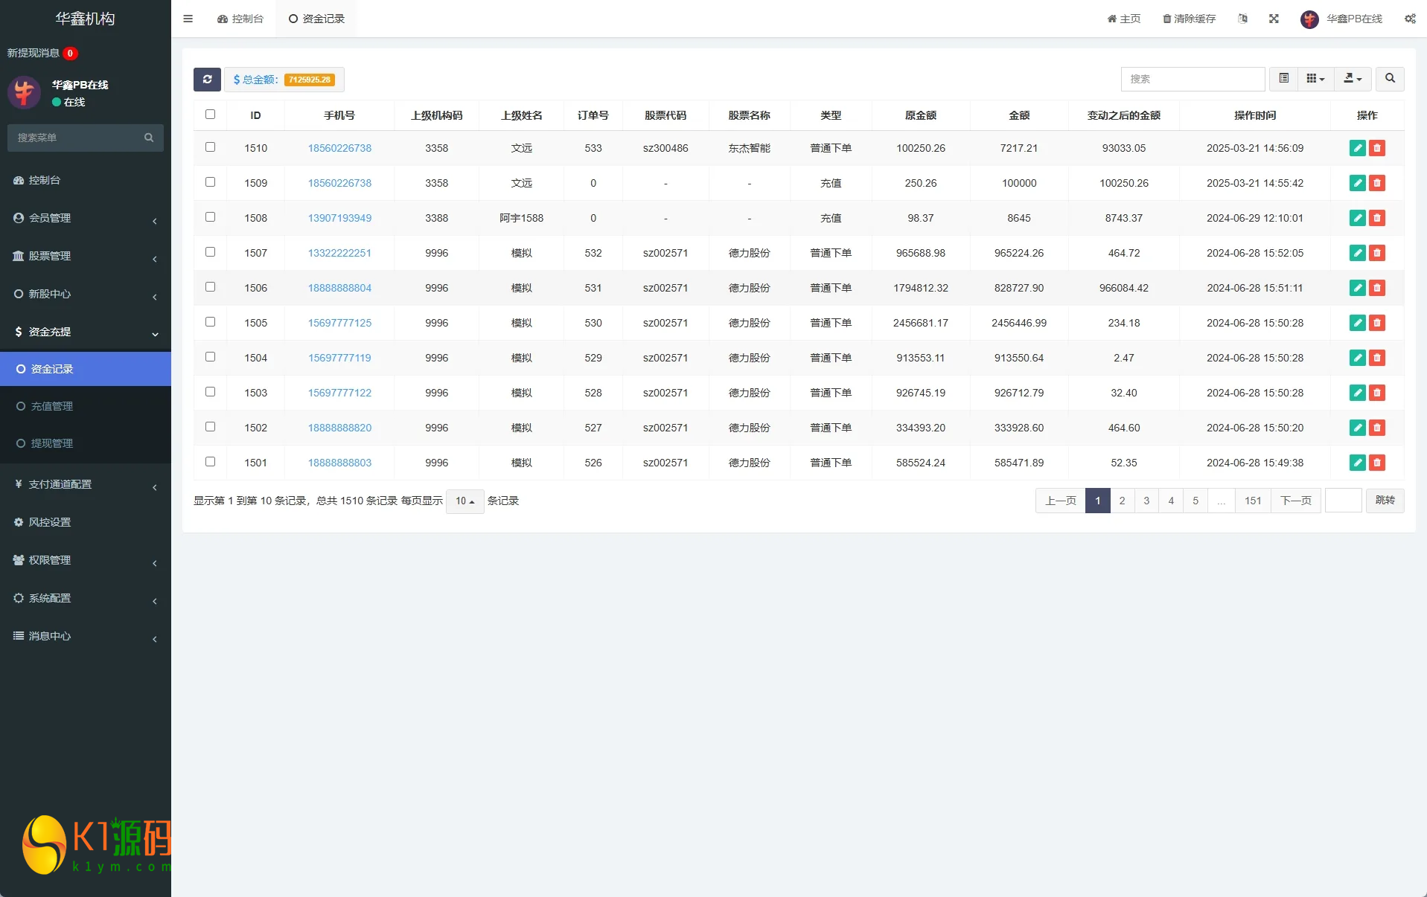The image size is (1427, 897).
Task: Delete record 1502 with the red trash
Action: [x=1377, y=428]
